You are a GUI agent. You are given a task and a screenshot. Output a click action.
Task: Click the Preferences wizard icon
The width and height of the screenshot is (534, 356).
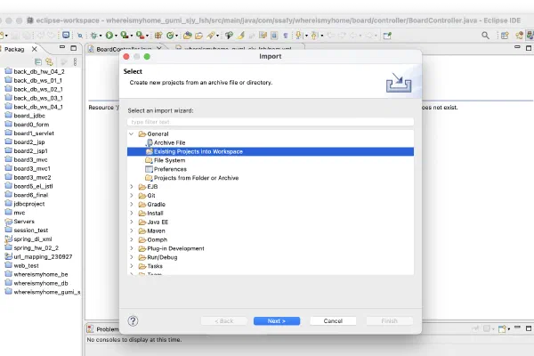point(148,169)
